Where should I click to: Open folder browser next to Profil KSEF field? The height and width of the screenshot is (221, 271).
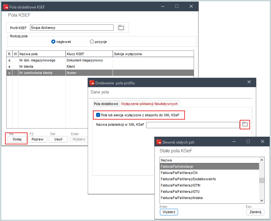pyautogui.click(x=121, y=28)
